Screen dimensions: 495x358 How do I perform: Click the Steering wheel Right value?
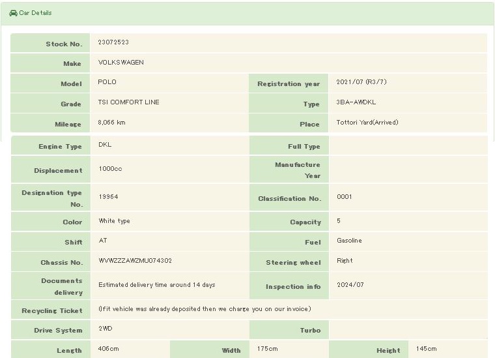(345, 261)
